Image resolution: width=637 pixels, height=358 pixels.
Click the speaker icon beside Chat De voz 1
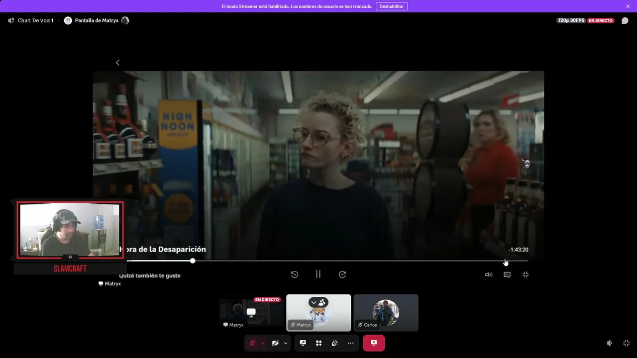pos(11,20)
